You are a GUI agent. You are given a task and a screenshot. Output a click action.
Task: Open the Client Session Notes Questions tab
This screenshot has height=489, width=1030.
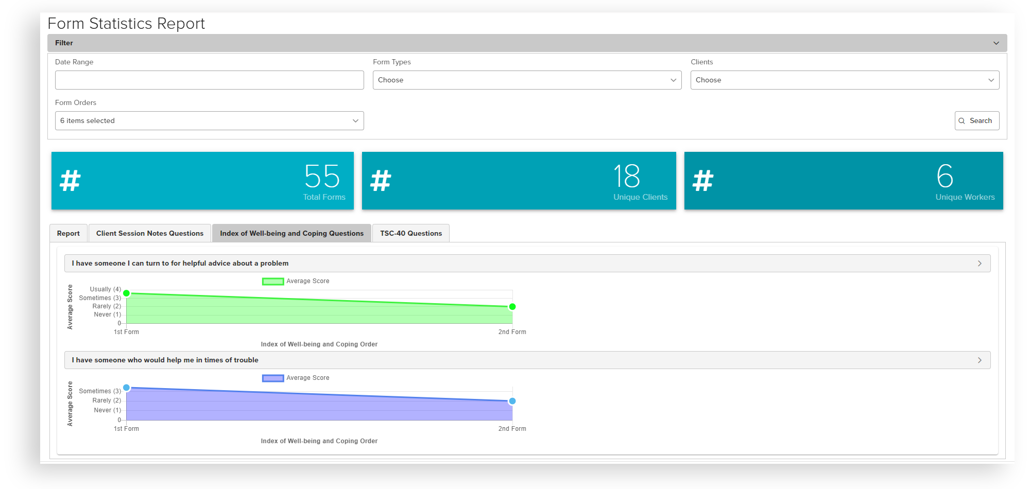[x=150, y=234]
